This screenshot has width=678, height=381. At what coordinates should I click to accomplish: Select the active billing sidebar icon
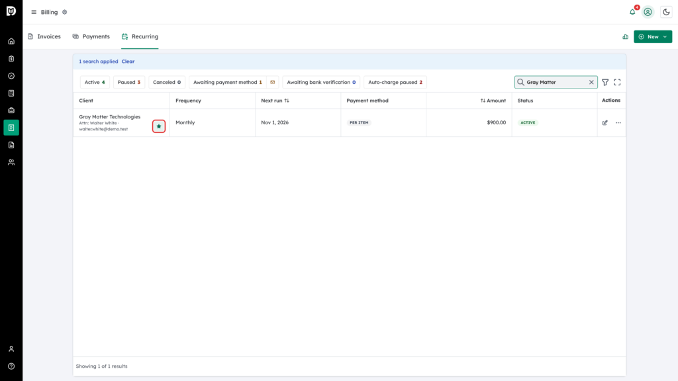pos(11,128)
